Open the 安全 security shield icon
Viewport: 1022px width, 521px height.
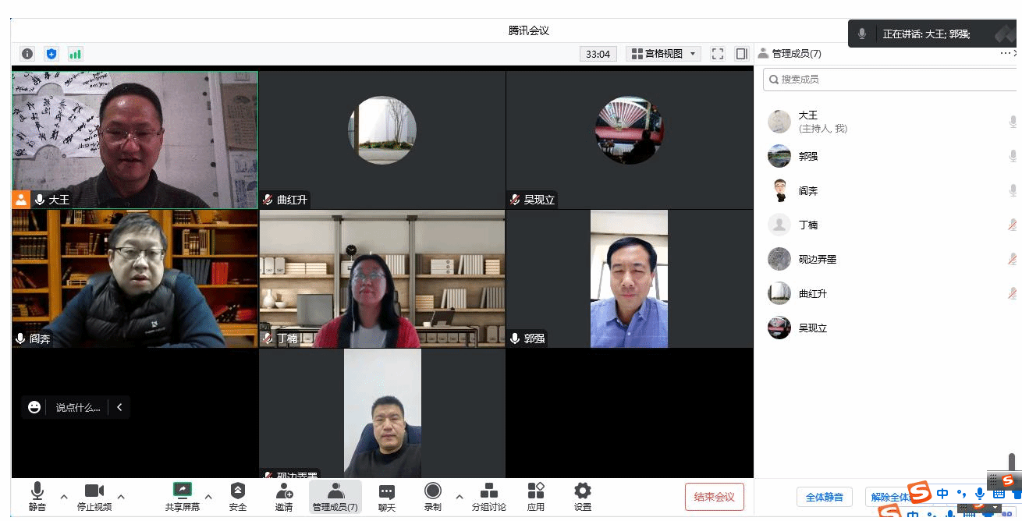(238, 495)
